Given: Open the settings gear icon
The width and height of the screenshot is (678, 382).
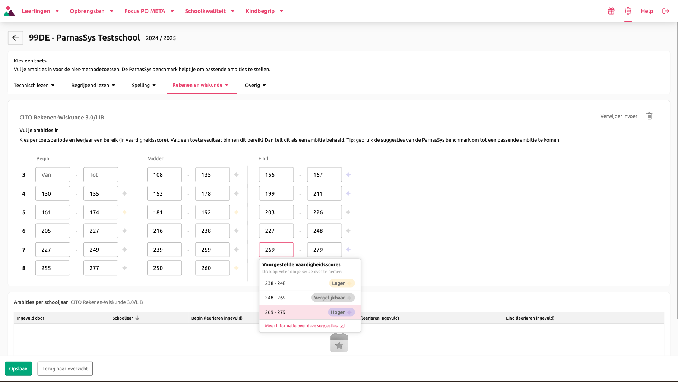Looking at the screenshot, I should (x=628, y=11).
